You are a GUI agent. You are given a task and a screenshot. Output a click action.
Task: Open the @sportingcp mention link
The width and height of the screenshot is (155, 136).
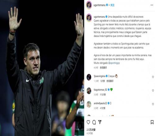(114, 63)
